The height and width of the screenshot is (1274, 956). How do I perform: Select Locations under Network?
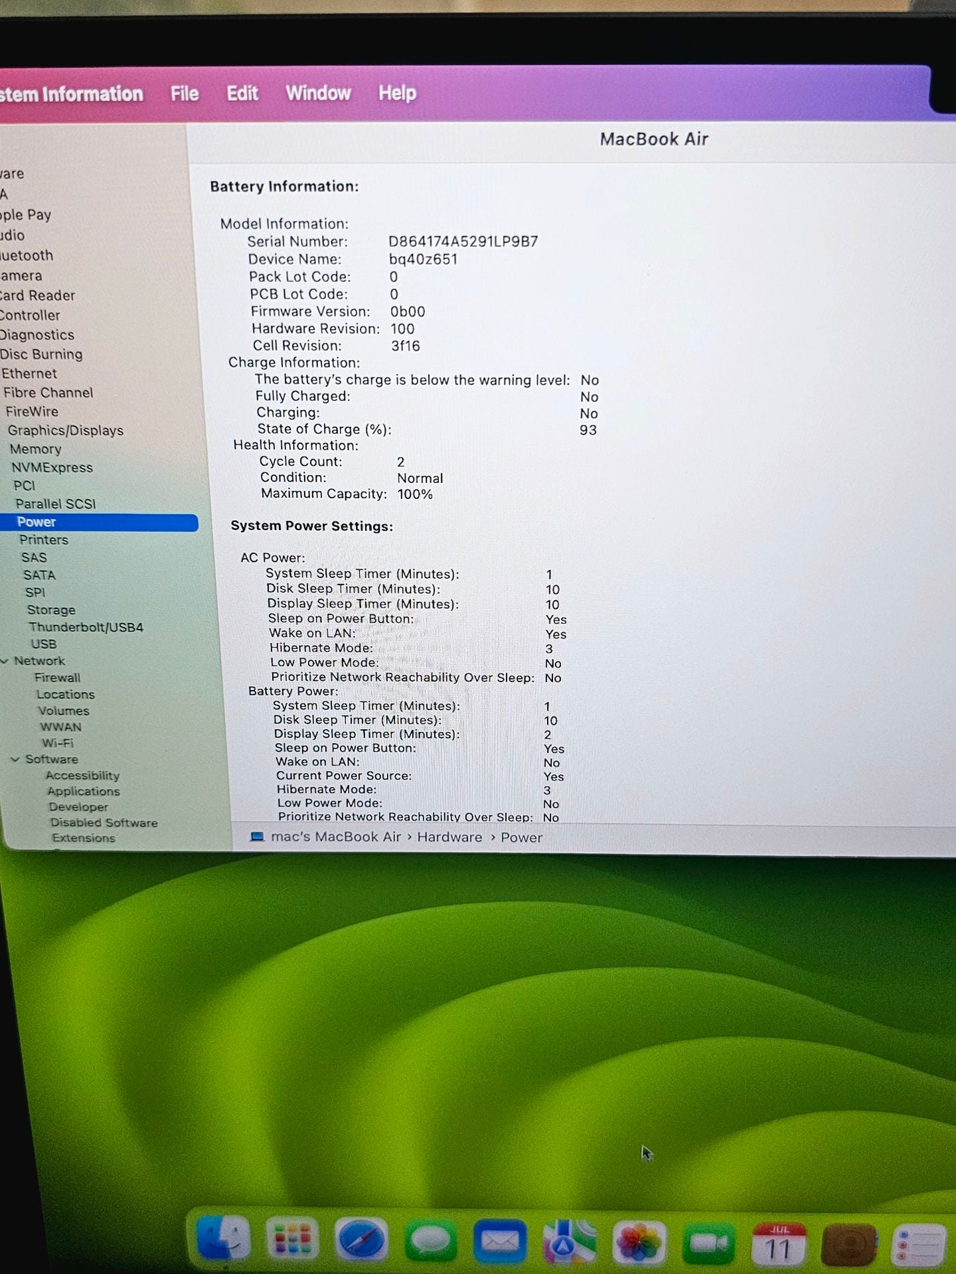(x=66, y=694)
